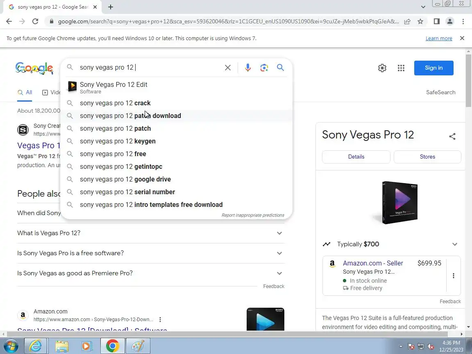Image resolution: width=472 pixels, height=354 pixels.
Task: Bookmark this page with the star icon
Action: (420, 21)
